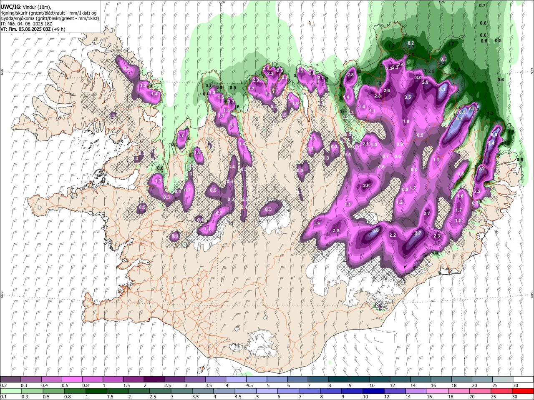Click the darkest green rain swatch between 1 and 1.5
The image size is (534, 400).
click(96, 391)
